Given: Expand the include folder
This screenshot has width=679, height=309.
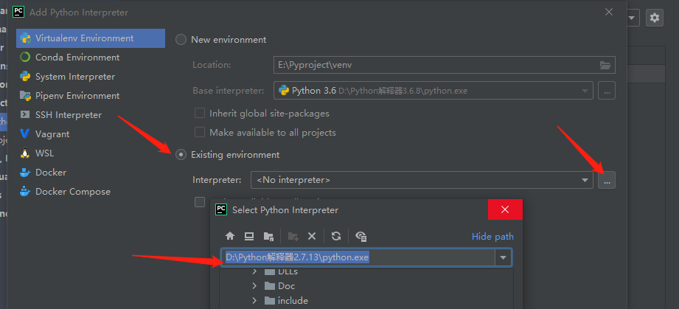Looking at the screenshot, I should click(x=255, y=301).
